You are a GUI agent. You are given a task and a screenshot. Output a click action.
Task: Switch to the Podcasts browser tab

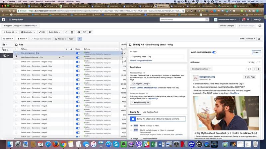(x=35, y=6)
